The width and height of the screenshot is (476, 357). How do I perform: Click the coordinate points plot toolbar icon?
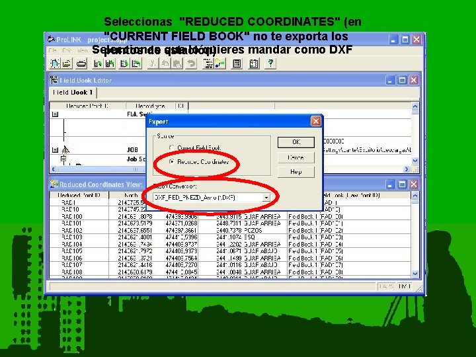pos(220,63)
